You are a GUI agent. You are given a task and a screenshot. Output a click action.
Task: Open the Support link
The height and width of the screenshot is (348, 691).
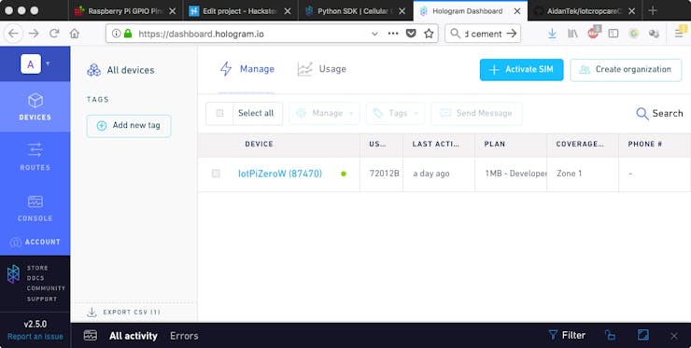tap(42, 299)
